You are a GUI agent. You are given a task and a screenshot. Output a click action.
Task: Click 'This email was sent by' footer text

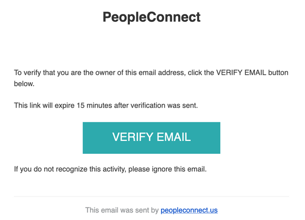[122, 211]
